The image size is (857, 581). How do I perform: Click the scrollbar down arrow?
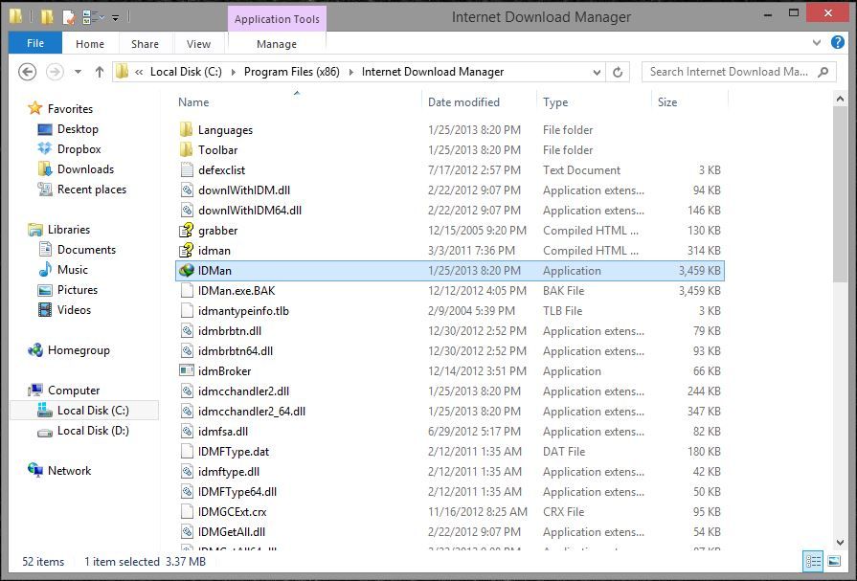840,543
